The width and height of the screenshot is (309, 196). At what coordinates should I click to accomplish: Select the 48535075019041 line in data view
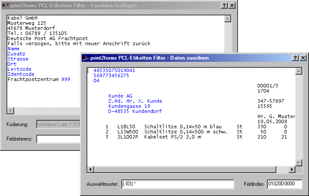[x=114, y=70]
